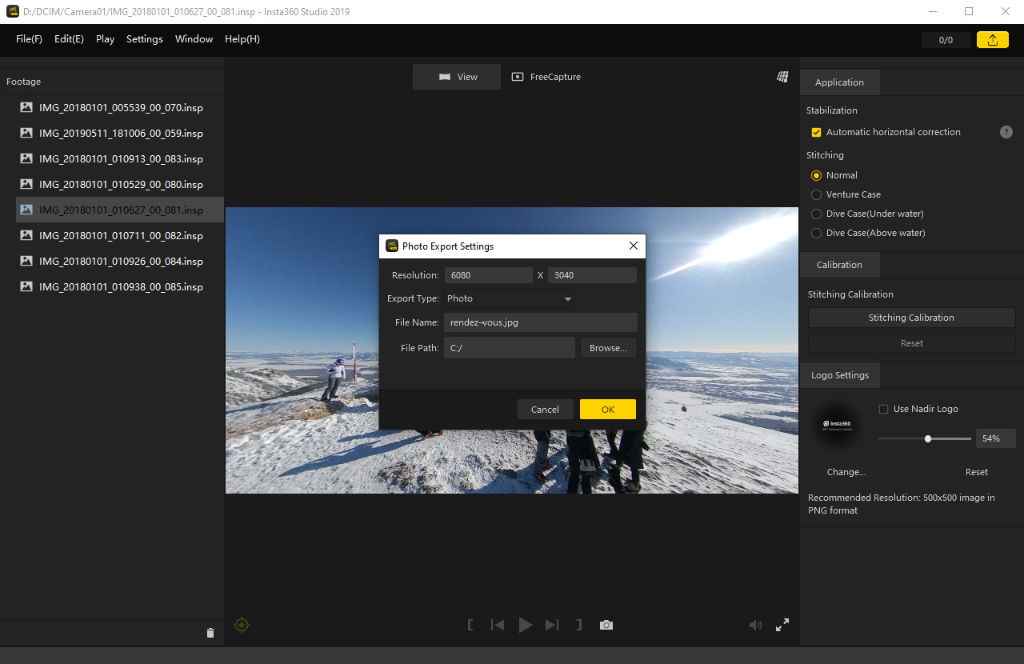Click Cancel in export dialog
Image resolution: width=1024 pixels, height=664 pixels.
click(545, 410)
